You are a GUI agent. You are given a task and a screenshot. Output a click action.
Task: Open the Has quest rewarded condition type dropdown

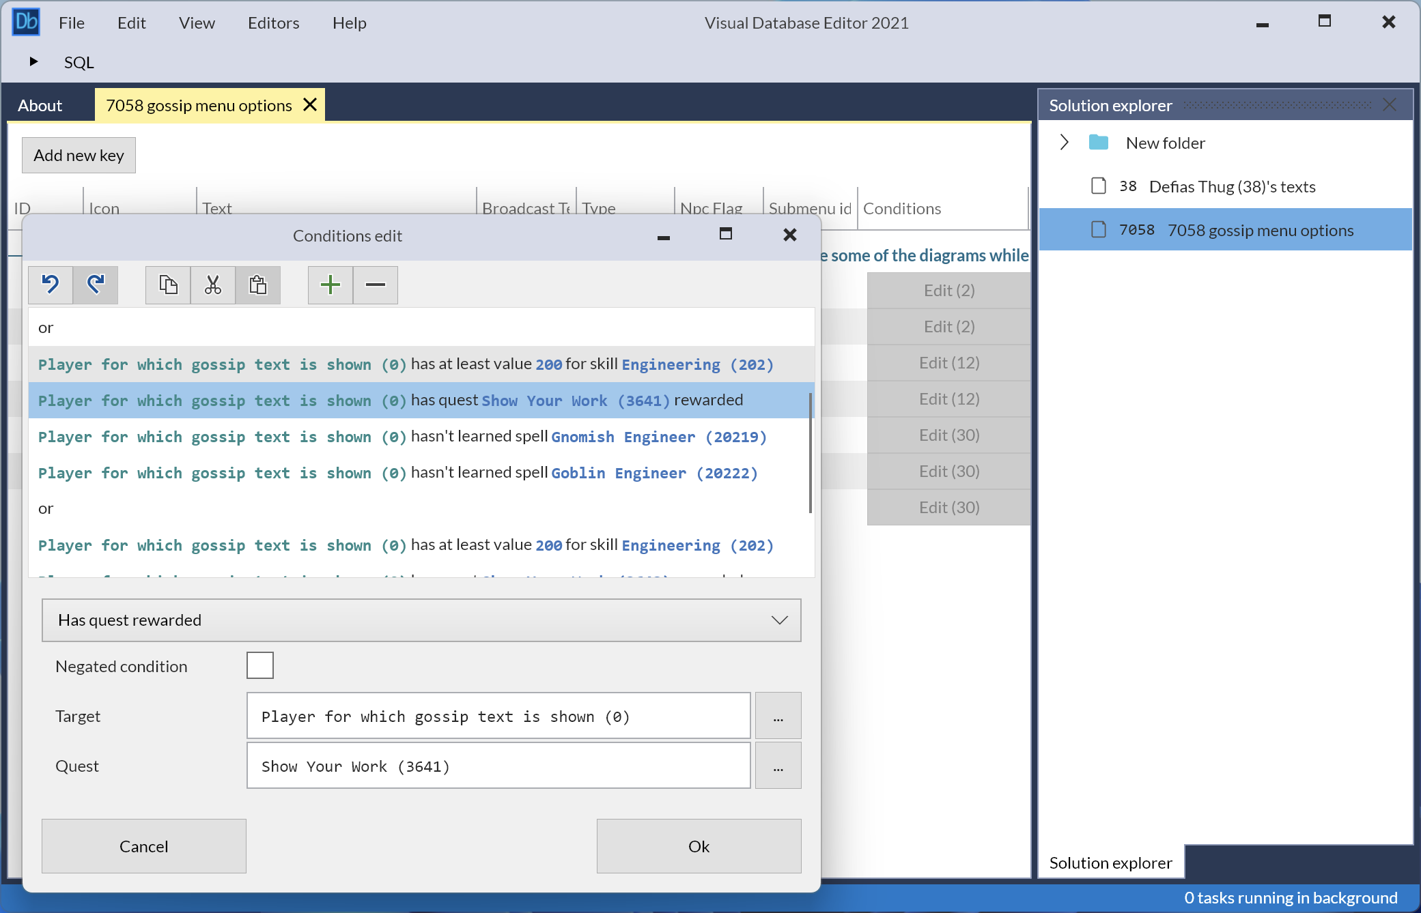point(779,620)
